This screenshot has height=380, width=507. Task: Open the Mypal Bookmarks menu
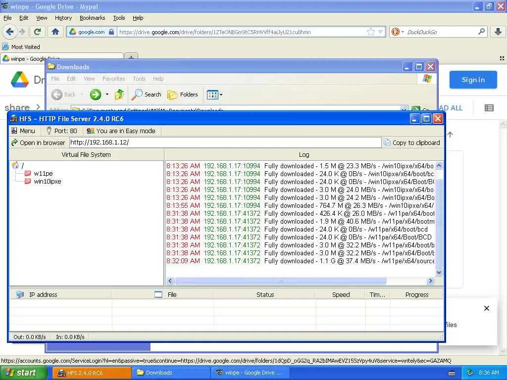coord(92,18)
